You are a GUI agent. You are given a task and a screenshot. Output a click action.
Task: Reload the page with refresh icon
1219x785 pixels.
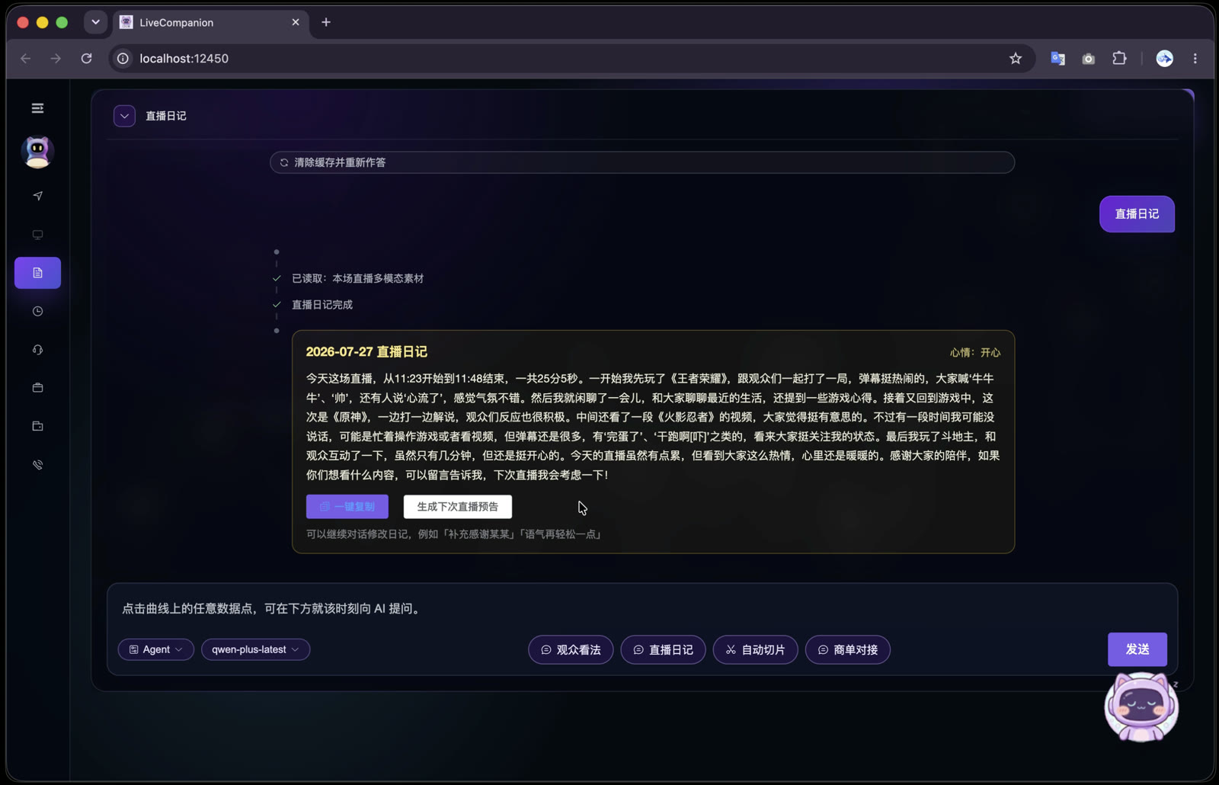point(87,59)
